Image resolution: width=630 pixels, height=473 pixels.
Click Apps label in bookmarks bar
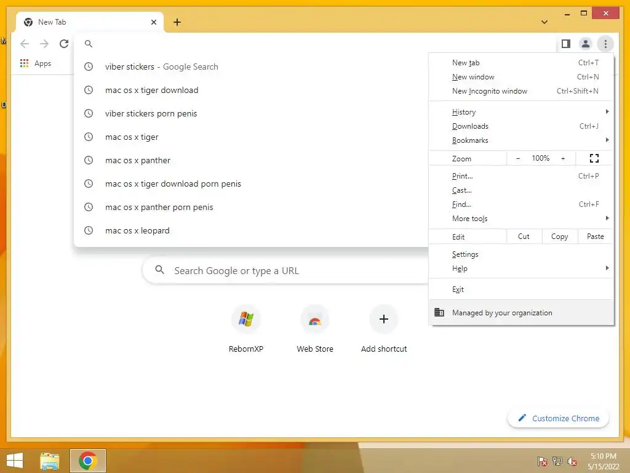42,63
